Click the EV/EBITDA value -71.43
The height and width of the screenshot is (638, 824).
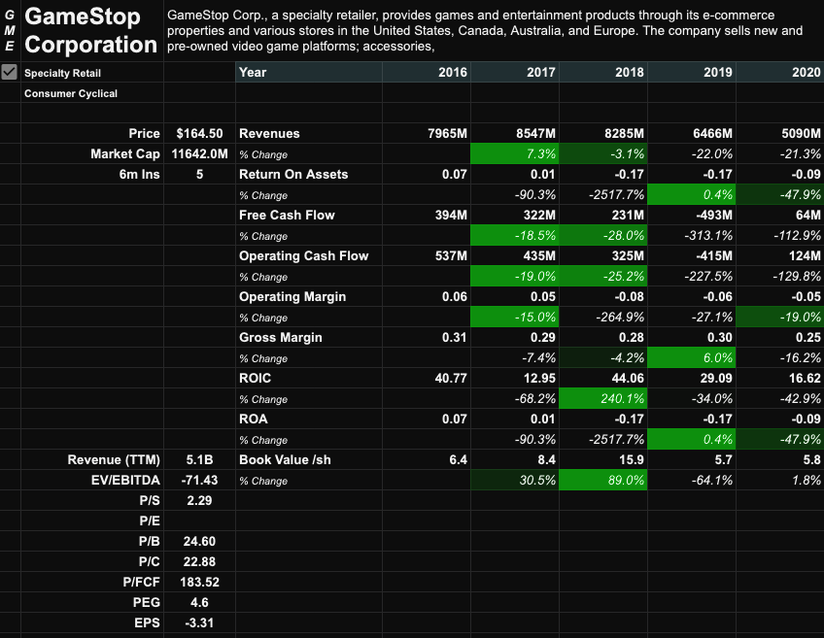click(x=199, y=480)
